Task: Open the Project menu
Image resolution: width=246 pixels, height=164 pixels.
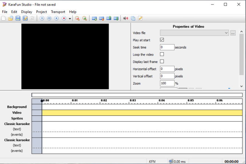Action: coord(41,12)
